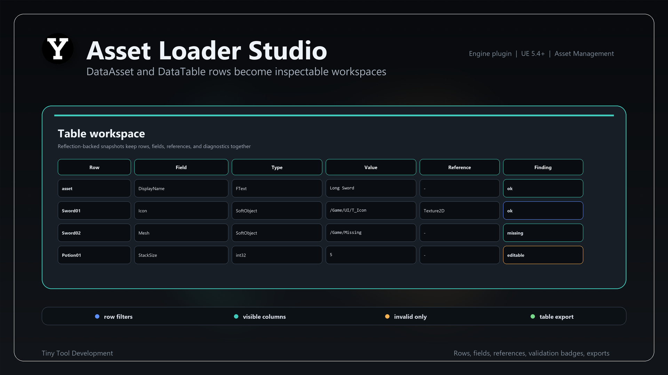
Task: Click the editable finding badge
Action: [x=543, y=255]
